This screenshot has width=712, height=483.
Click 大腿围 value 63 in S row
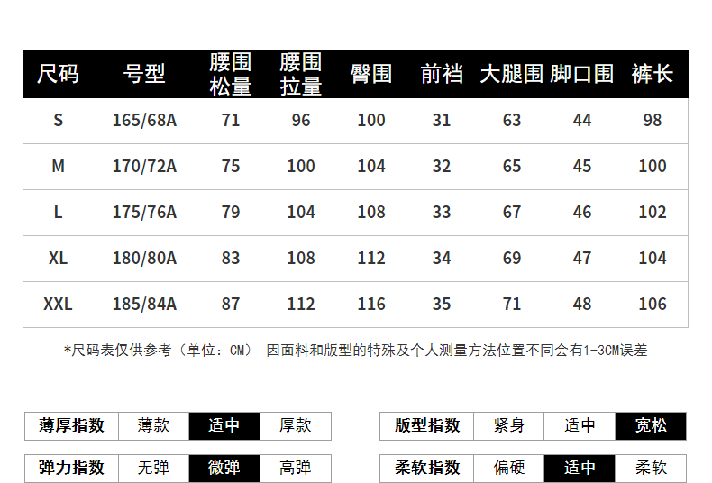click(512, 120)
